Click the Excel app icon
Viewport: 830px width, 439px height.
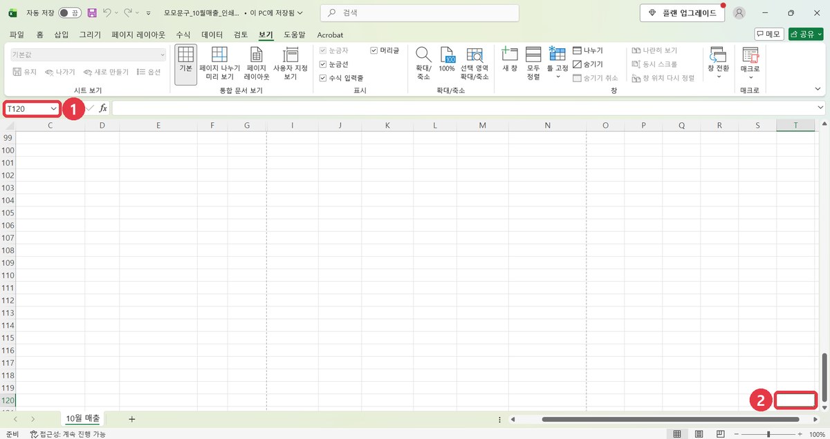(x=12, y=12)
